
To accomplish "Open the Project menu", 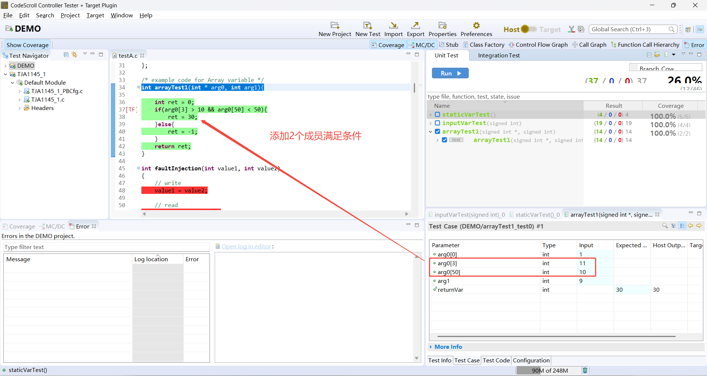I will point(70,15).
